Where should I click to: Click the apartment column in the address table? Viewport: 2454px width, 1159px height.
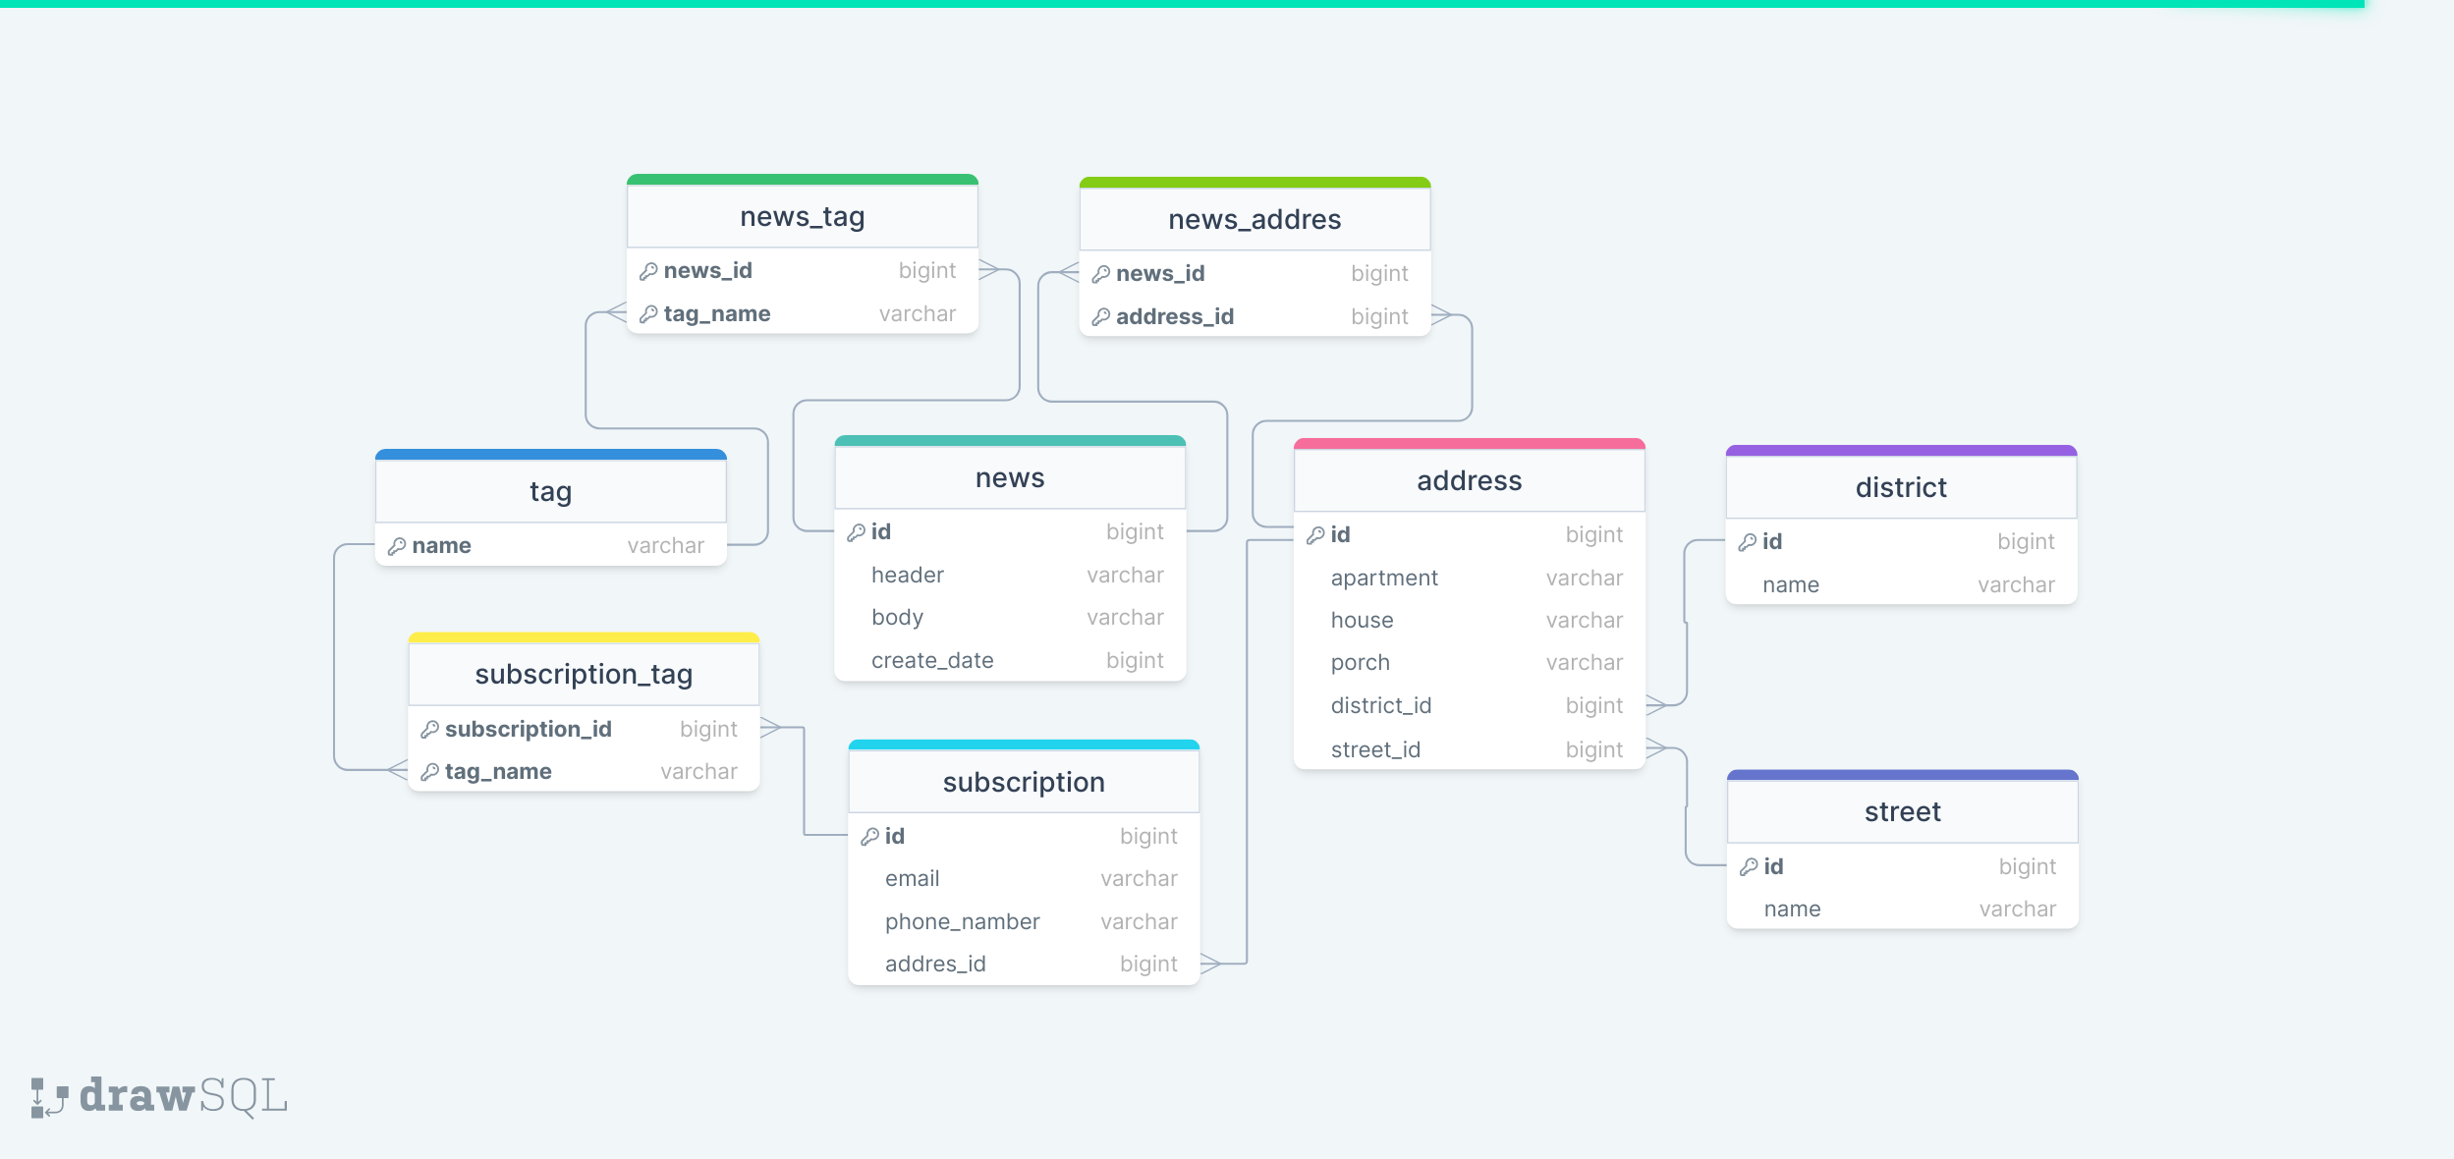coord(1384,578)
